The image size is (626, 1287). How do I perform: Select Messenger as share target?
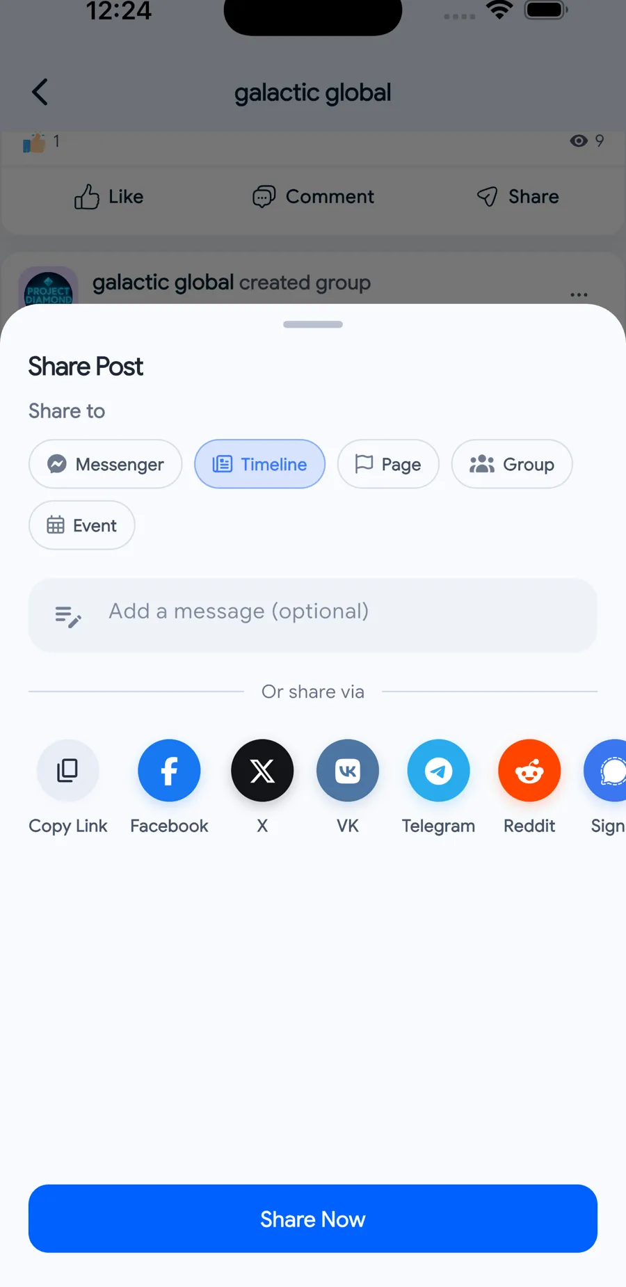106,464
